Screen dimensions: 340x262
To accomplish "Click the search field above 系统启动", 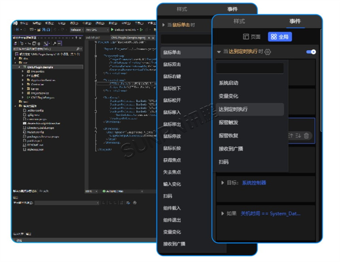I will tap(250, 68).
